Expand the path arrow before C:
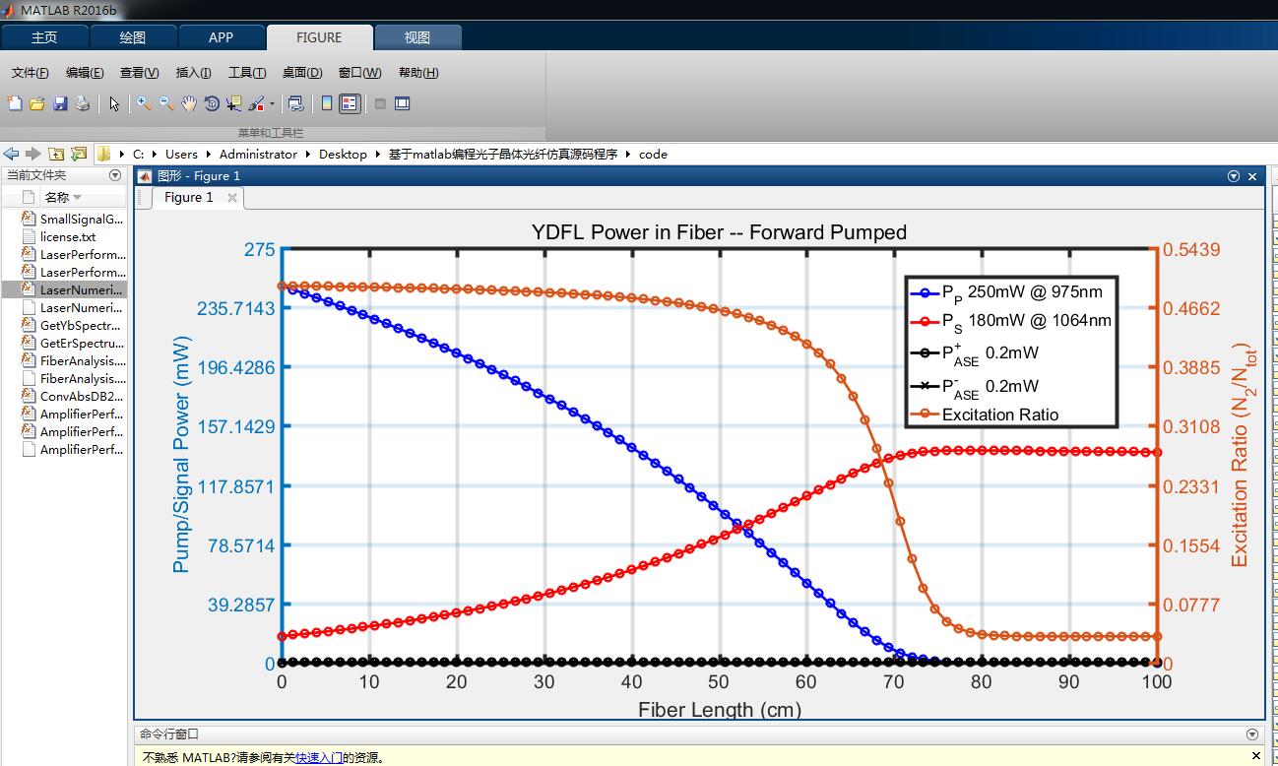Viewport: 1278px width, 766px height. coord(122,155)
